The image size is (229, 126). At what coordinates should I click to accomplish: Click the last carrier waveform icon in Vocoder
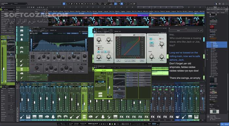point(109,52)
